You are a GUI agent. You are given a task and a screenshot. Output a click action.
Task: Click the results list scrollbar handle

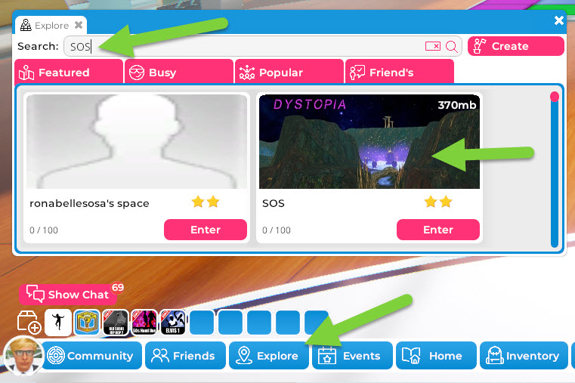[555, 97]
